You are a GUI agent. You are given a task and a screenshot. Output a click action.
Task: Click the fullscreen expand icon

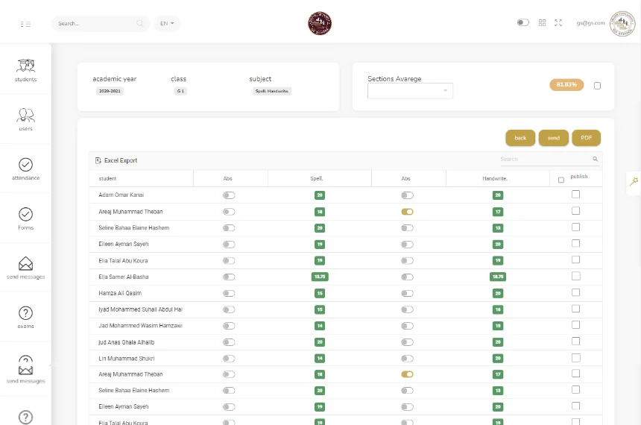pos(558,23)
